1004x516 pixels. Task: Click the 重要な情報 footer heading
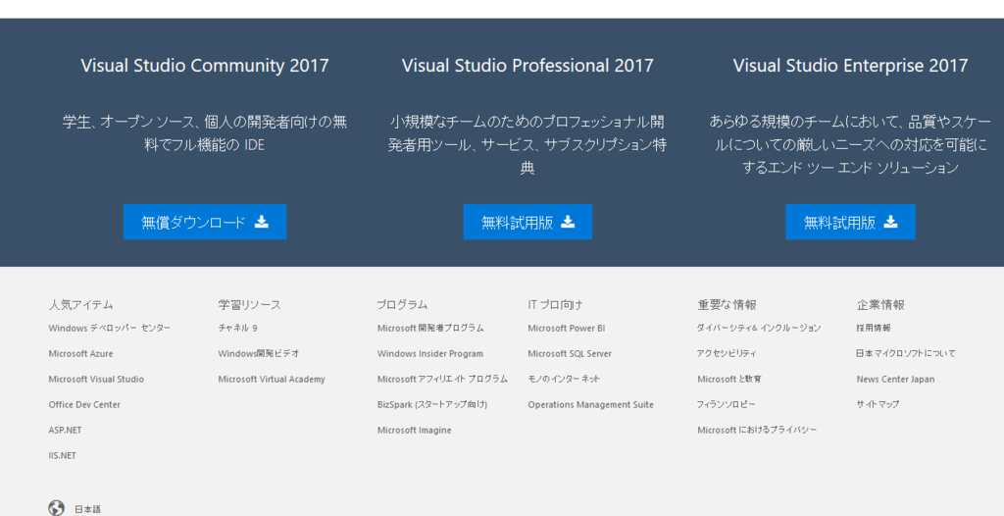point(727,305)
